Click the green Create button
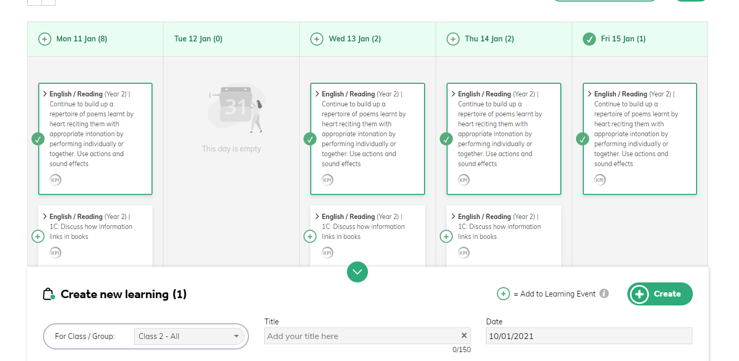Screen dimensions: 739x361 (660, 294)
